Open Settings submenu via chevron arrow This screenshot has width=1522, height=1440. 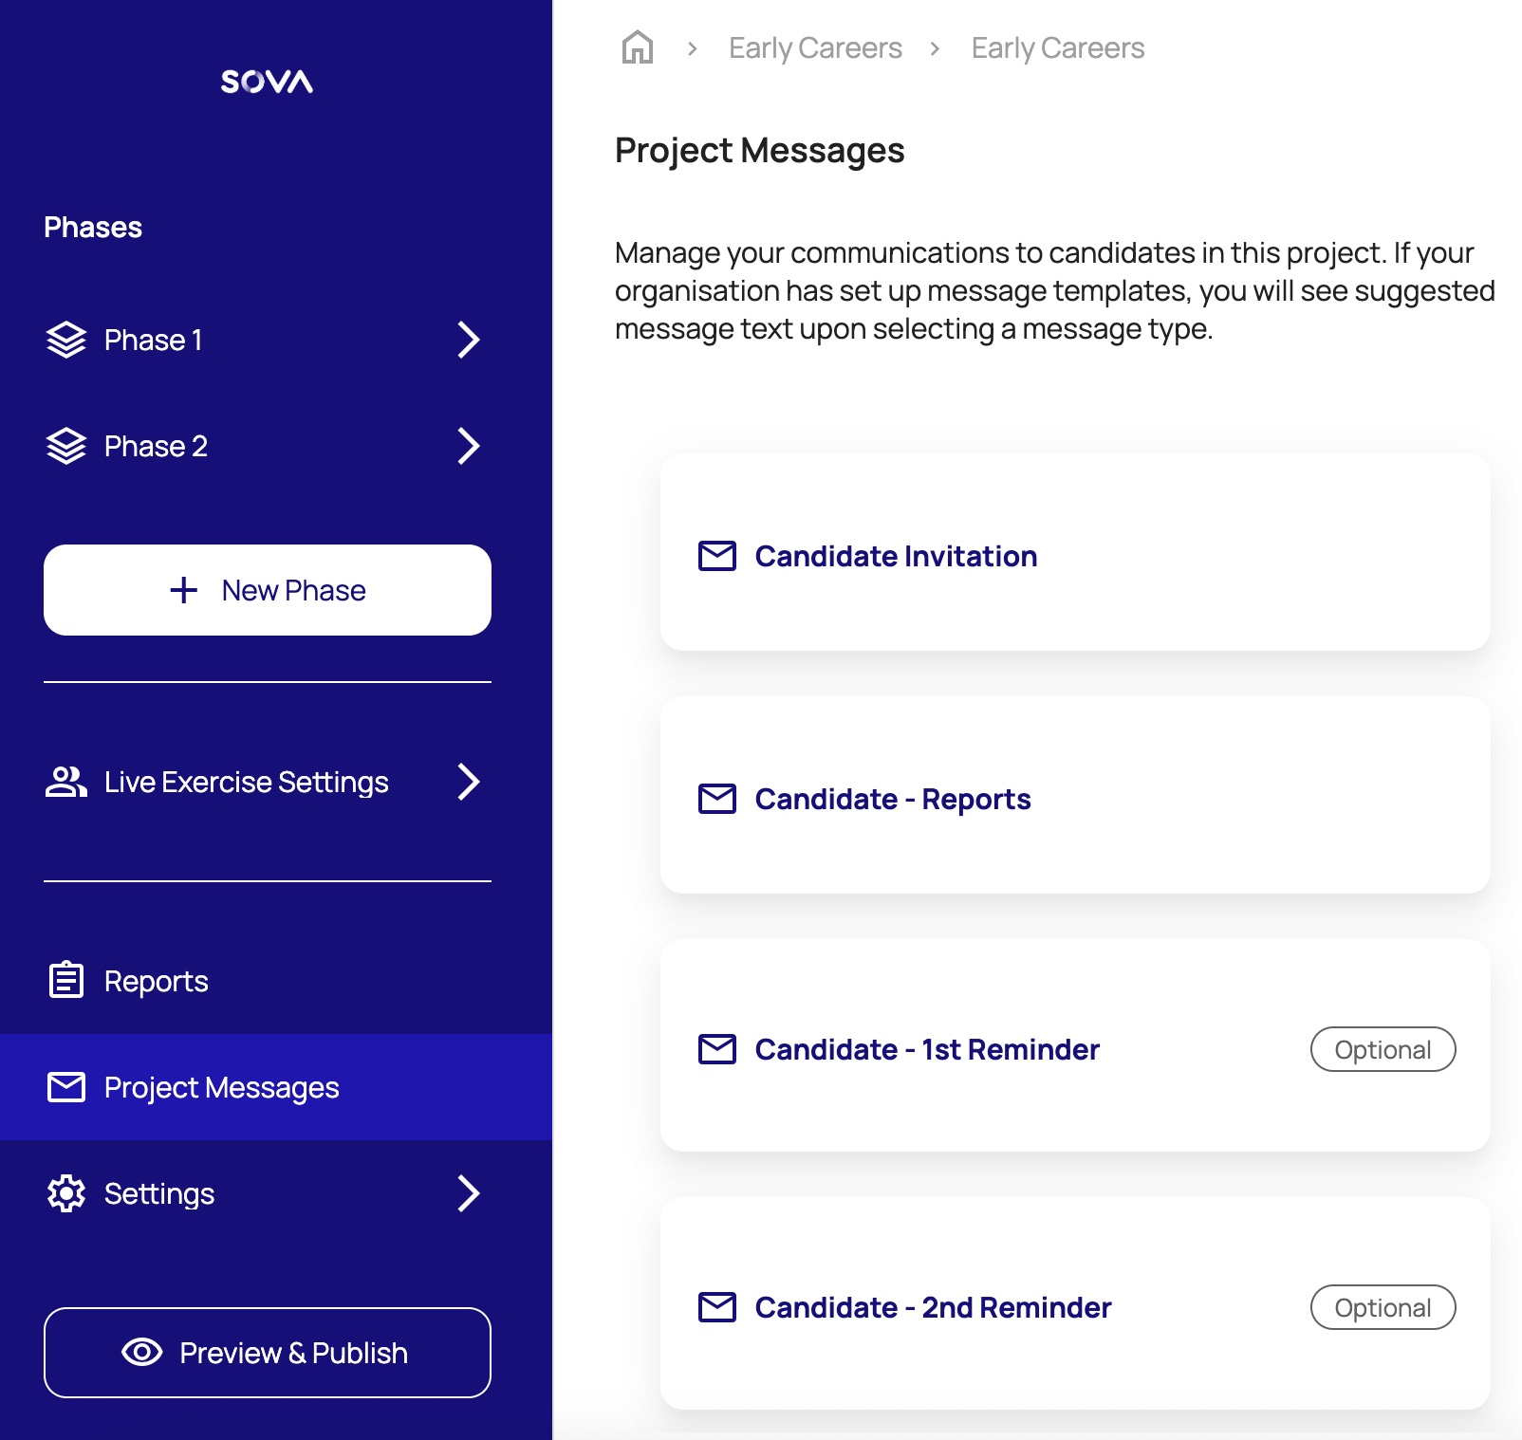click(468, 1193)
